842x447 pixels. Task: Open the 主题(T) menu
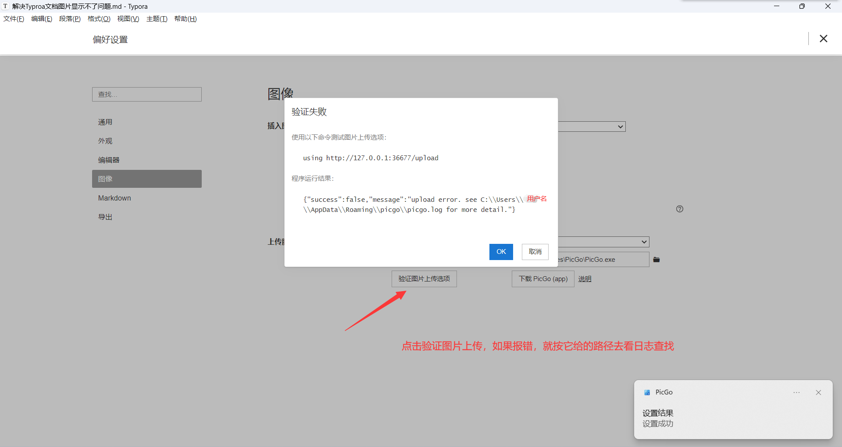pyautogui.click(x=157, y=19)
